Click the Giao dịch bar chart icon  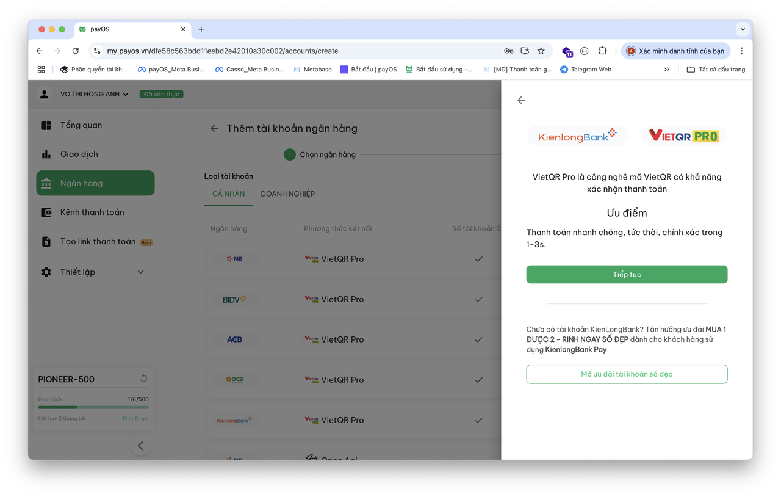[x=46, y=154]
